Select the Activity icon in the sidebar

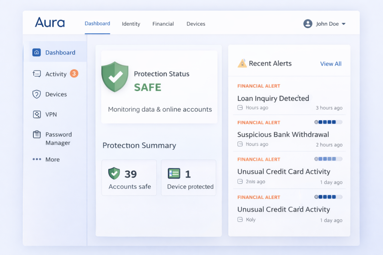pos(37,74)
